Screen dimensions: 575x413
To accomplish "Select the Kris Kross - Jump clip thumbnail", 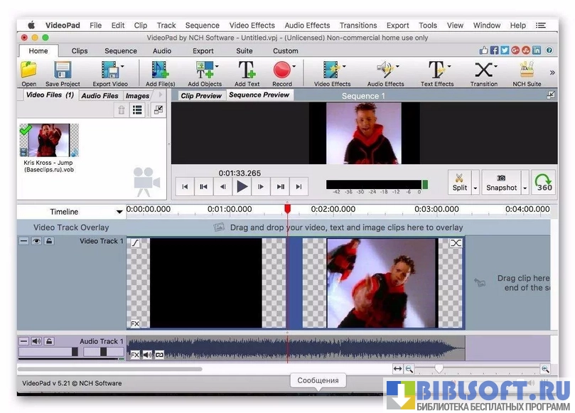I will click(x=48, y=141).
